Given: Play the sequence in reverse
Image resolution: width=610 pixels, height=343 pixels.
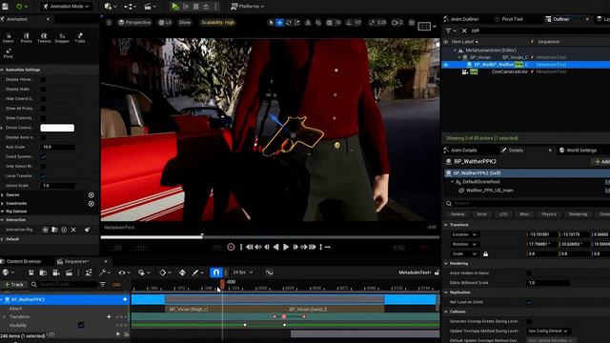Looking at the screenshot, I should [x=275, y=247].
